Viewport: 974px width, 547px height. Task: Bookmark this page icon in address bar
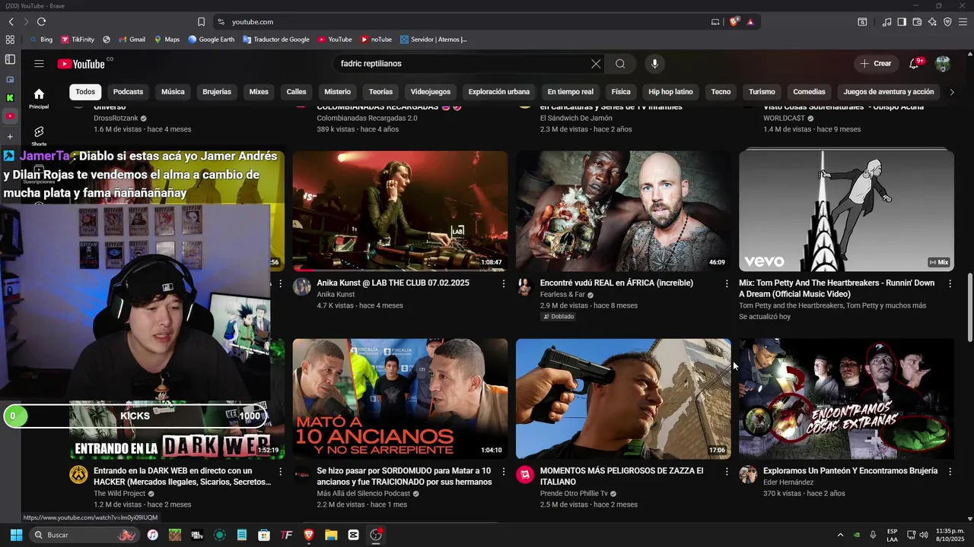(201, 22)
